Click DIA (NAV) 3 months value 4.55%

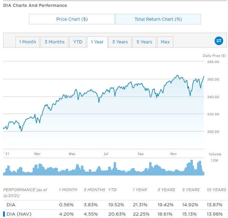point(91,214)
